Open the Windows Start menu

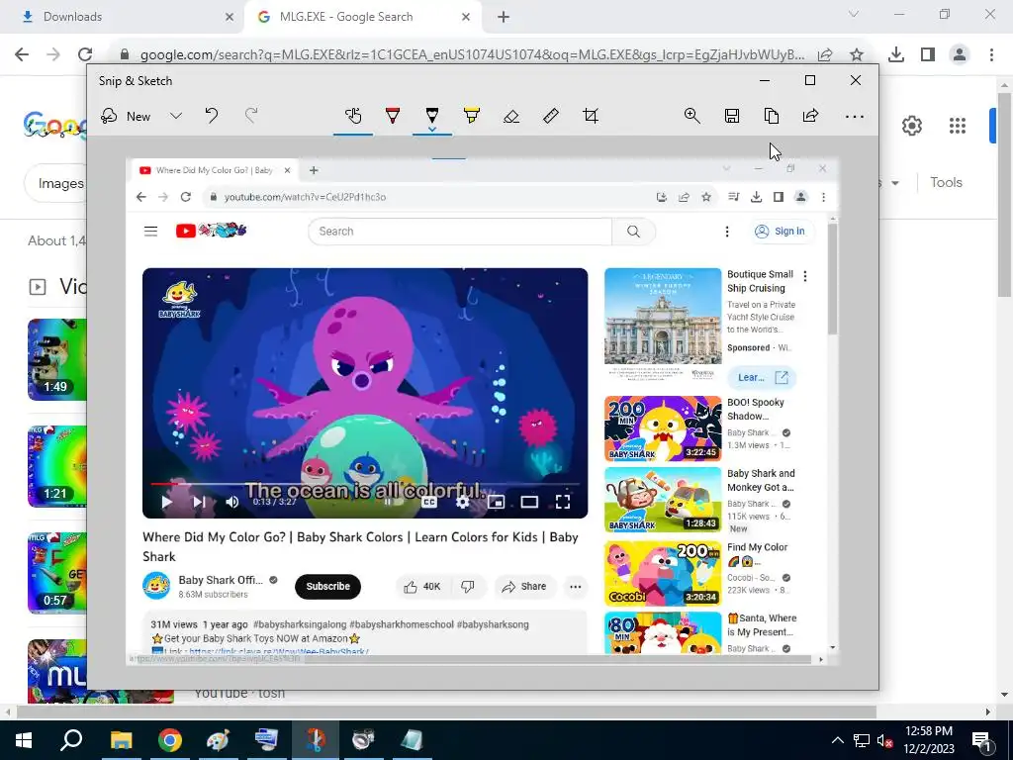coord(24,740)
